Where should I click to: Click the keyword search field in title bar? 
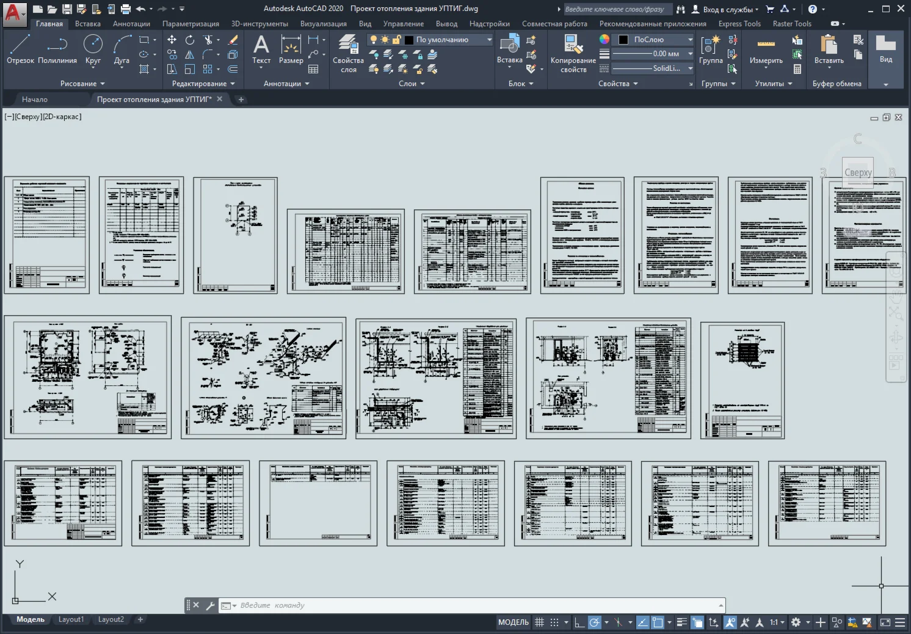coord(617,9)
